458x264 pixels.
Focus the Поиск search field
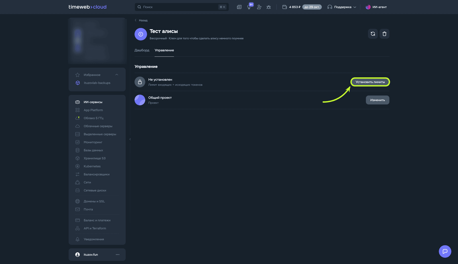181,7
